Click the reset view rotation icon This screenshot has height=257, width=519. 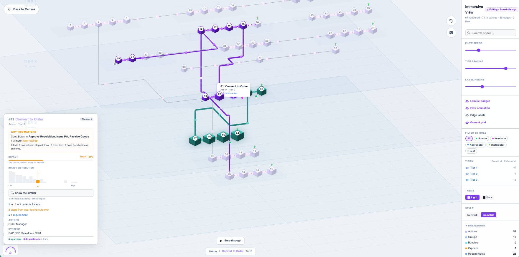[451, 21]
